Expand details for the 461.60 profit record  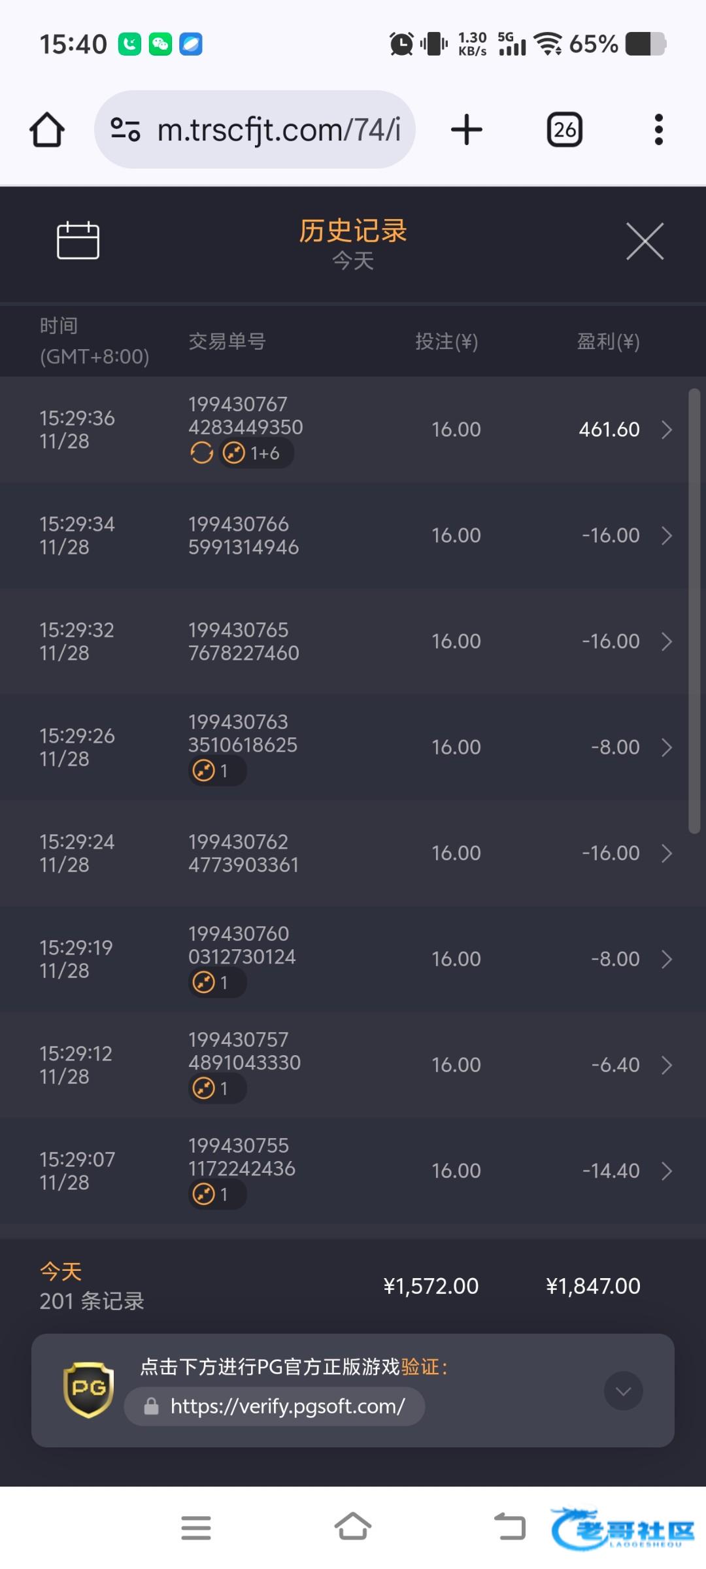(x=667, y=430)
